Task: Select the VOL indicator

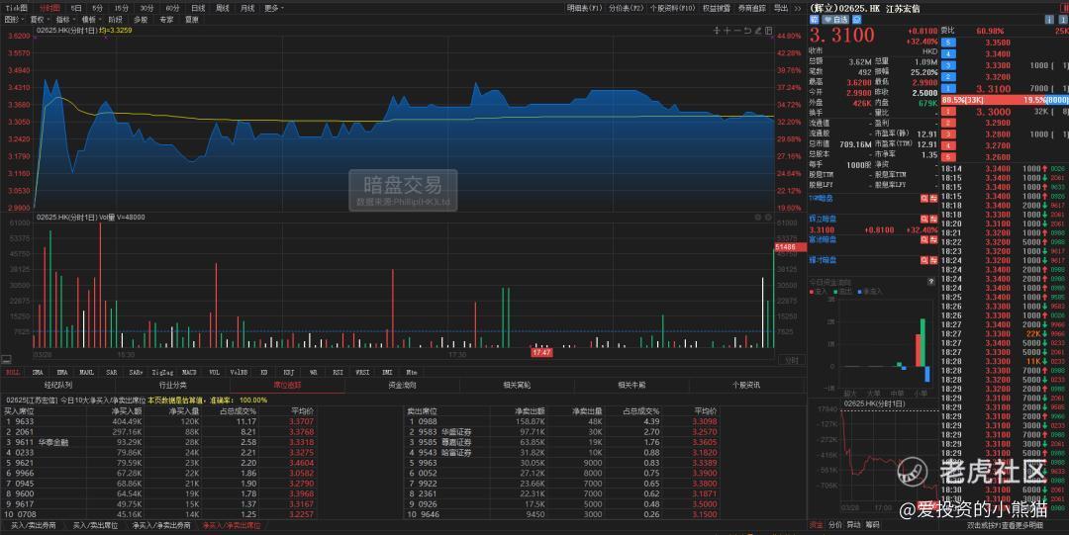Action: tap(214, 372)
